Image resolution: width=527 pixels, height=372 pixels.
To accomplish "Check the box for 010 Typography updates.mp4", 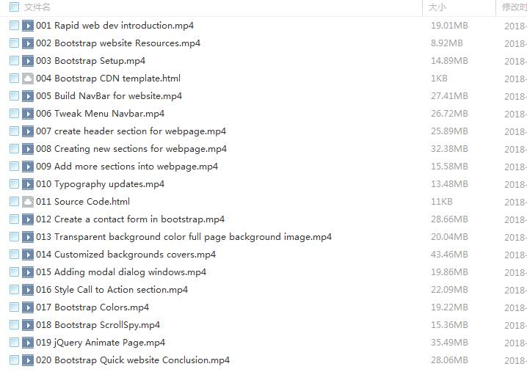I will [14, 184].
